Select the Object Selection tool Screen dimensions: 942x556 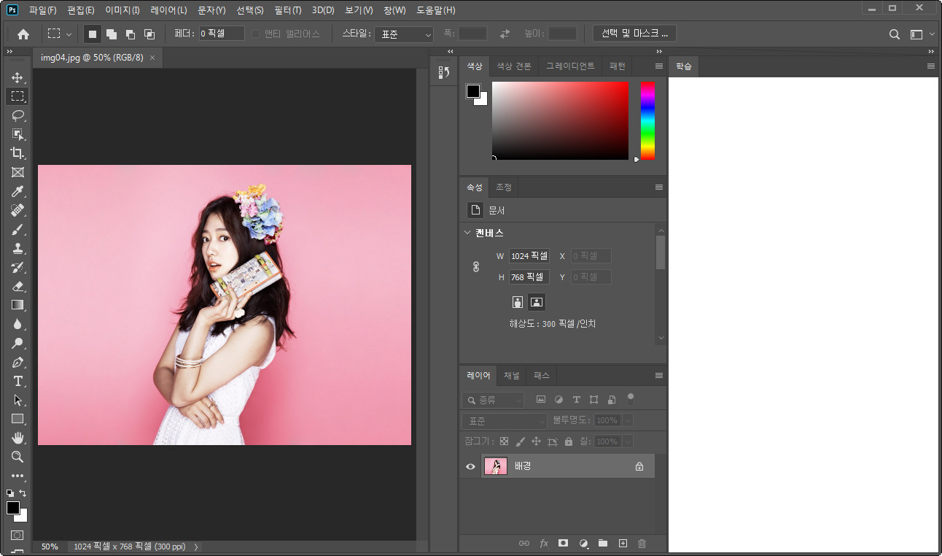(x=17, y=134)
